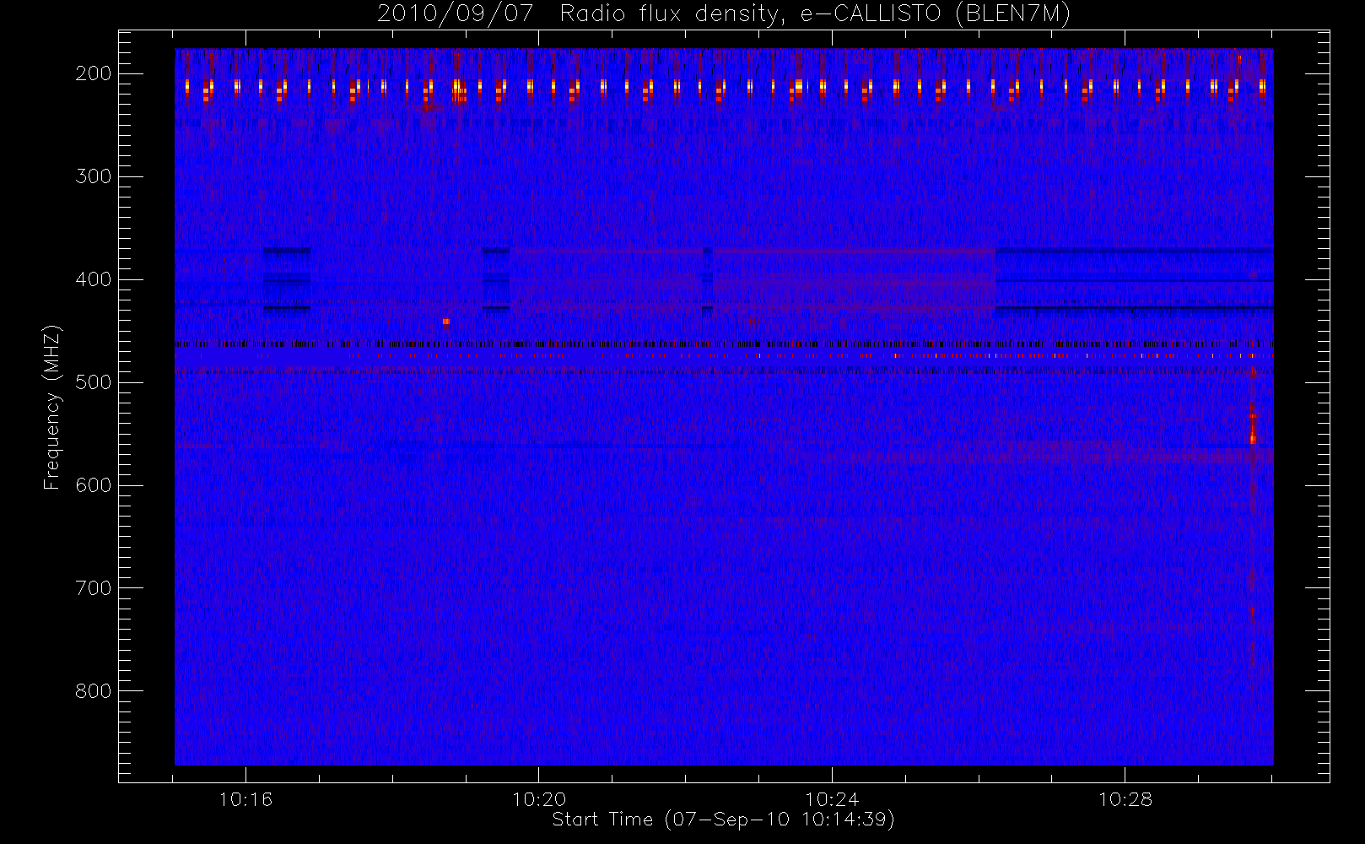Click the 10:24 time tick label
This screenshot has height=844, width=1365.
tap(832, 799)
